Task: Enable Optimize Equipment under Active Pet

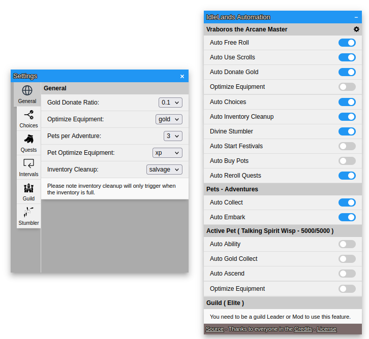Action: tap(347, 289)
